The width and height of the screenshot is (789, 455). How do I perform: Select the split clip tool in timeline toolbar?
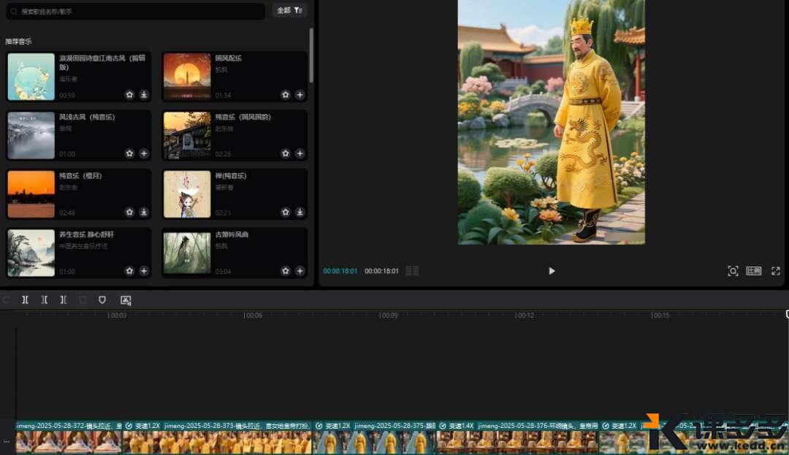click(26, 300)
